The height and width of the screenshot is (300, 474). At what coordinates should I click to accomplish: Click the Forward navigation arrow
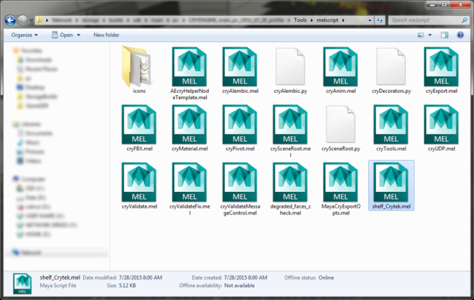pos(22,20)
